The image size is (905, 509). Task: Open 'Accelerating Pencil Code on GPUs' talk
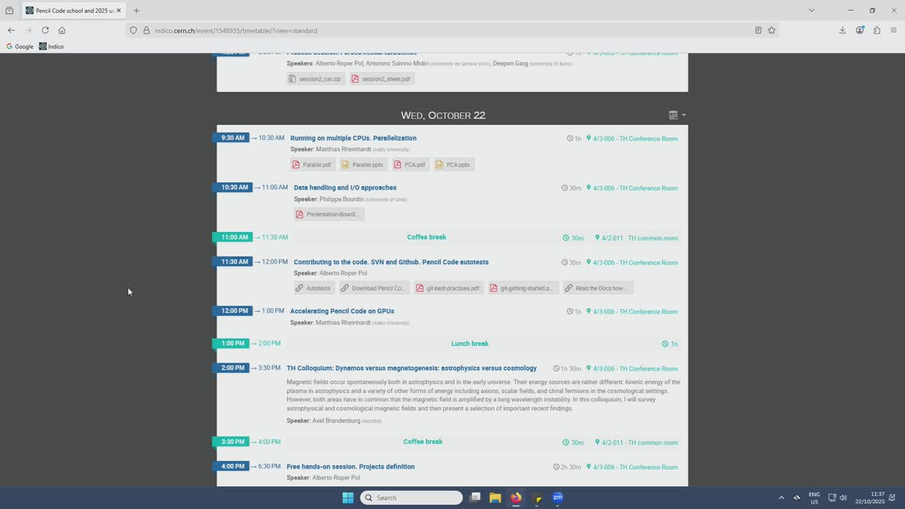pos(341,311)
